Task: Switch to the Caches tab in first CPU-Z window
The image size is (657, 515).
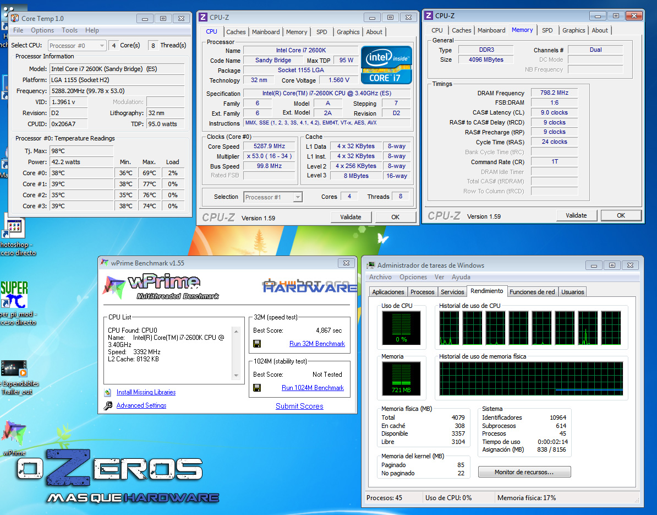Action: (236, 32)
